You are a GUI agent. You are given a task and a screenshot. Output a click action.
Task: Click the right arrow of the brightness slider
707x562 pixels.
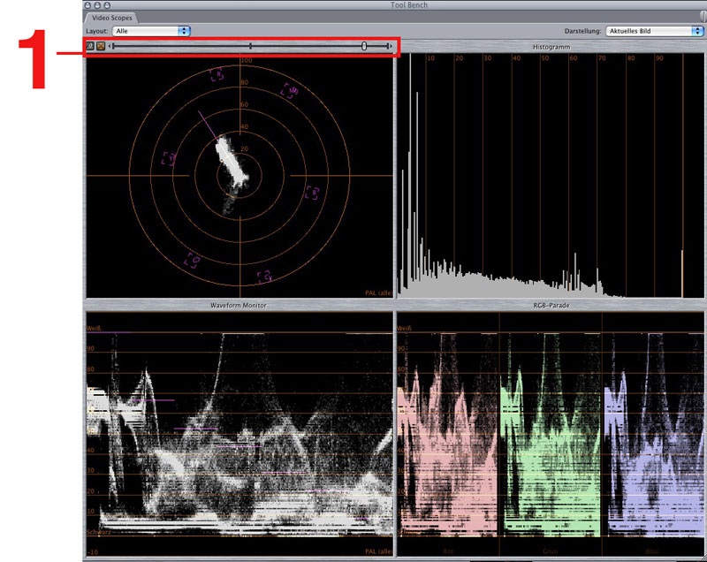tap(390, 46)
